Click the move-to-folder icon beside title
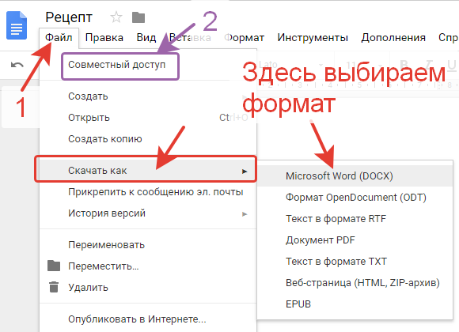Viewport: 459px width, 332px height. tap(138, 17)
